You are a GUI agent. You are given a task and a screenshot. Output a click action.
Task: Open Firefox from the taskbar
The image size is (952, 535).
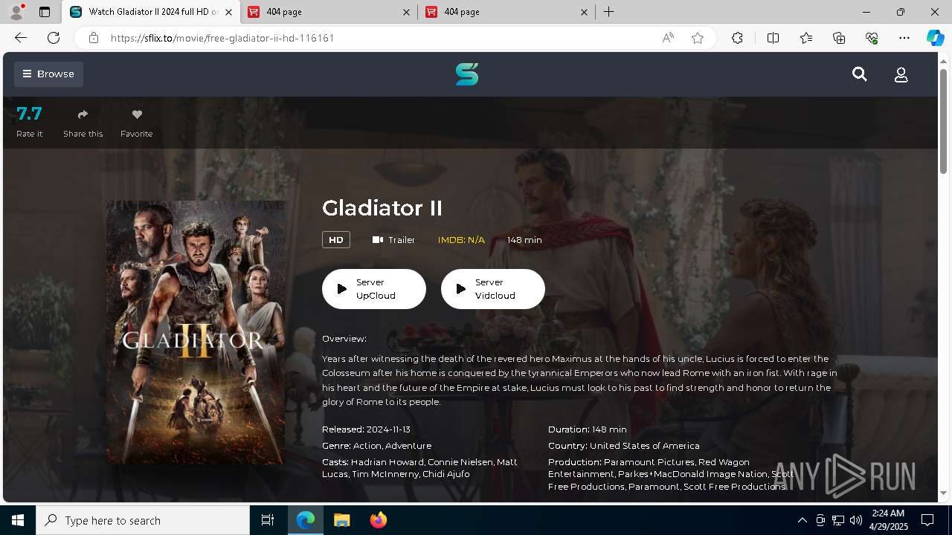378,520
